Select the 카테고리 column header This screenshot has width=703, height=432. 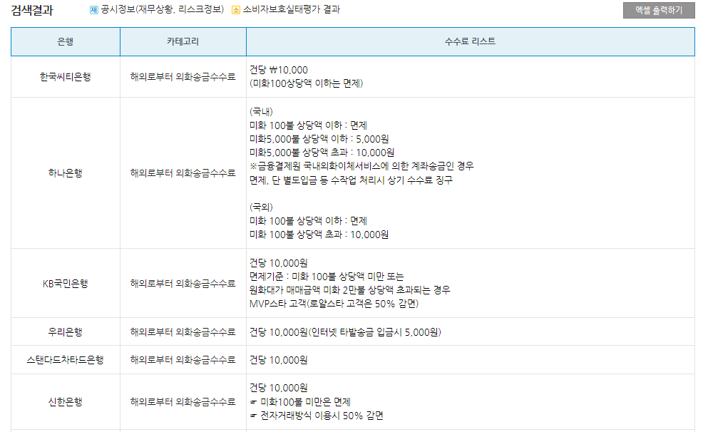[183, 41]
